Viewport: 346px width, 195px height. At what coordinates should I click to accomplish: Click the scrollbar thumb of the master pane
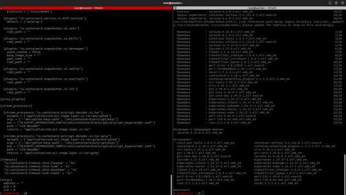pyautogui.click(x=171, y=185)
